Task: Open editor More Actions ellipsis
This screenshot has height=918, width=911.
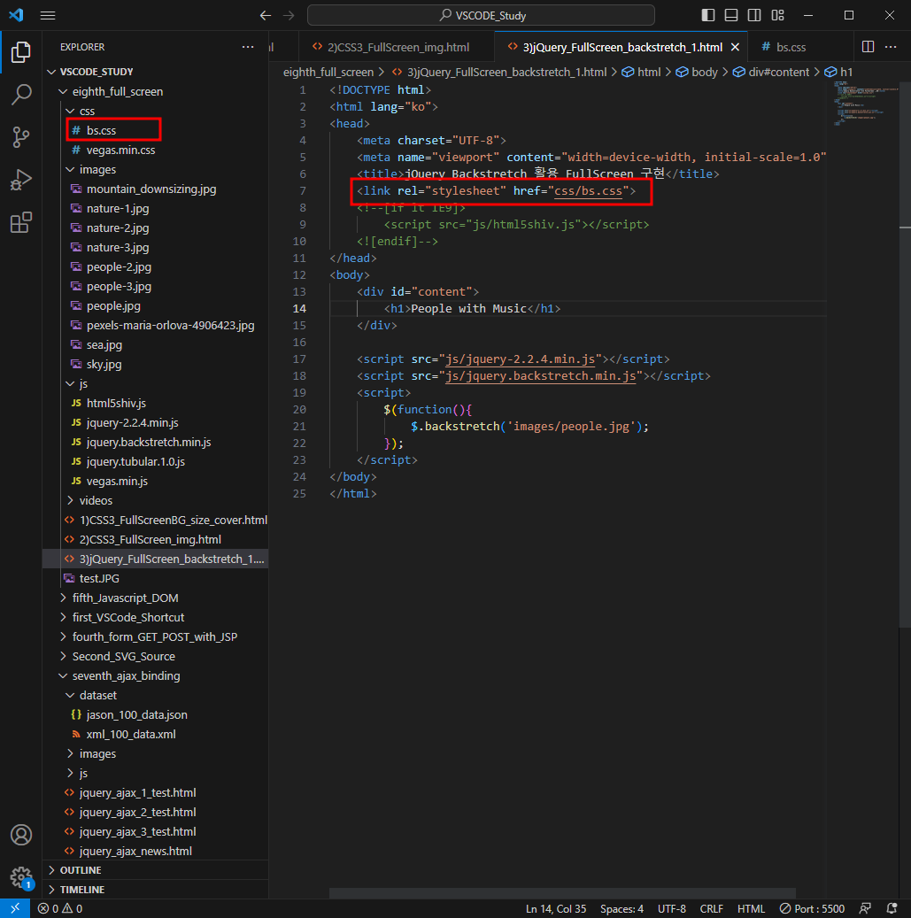Action: (891, 47)
